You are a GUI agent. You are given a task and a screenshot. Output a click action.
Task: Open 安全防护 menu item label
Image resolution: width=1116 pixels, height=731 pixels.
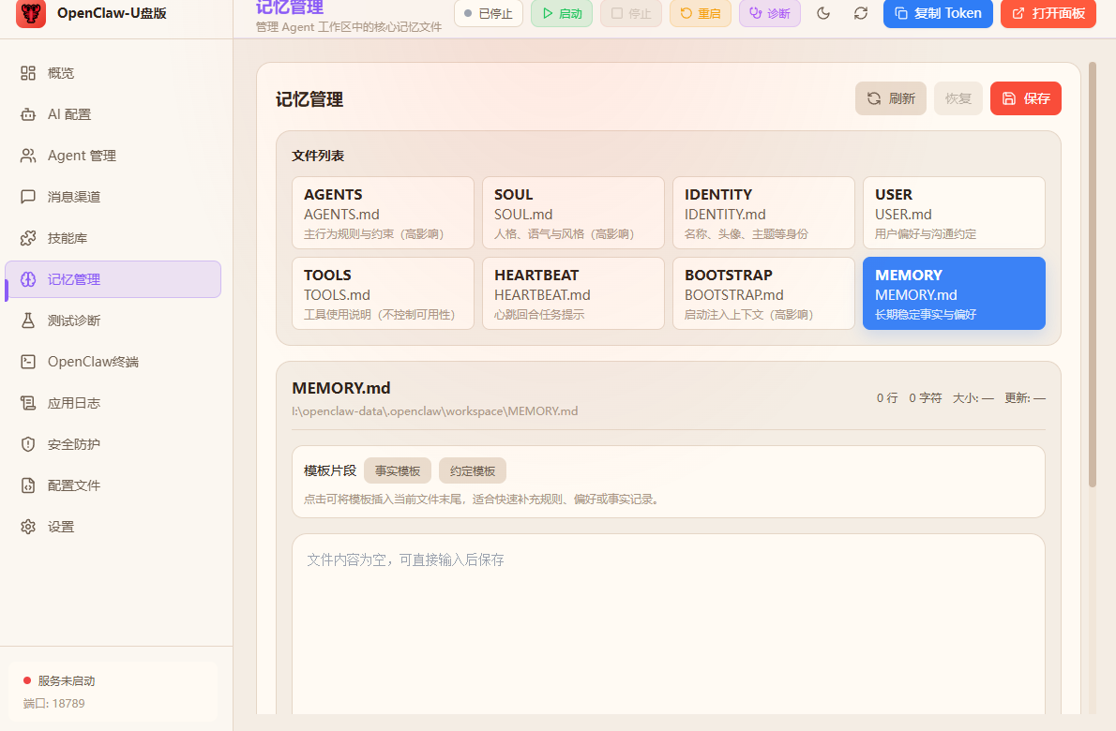coord(74,444)
